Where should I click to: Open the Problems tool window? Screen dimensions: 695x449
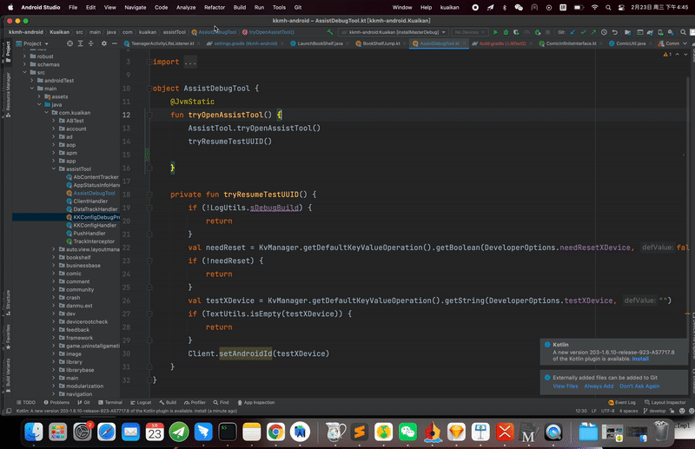click(x=56, y=402)
